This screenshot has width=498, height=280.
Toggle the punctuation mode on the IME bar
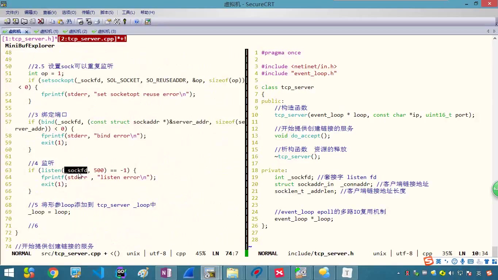446,261
